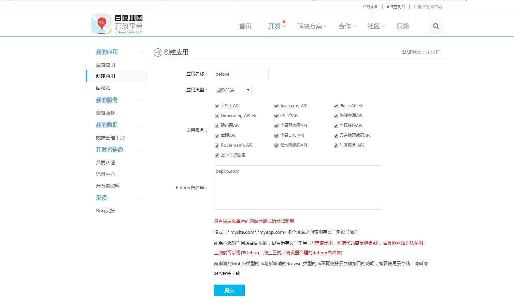Click the circled arrow icon beside 创建应用
The image size is (514, 303).
[x=158, y=52]
